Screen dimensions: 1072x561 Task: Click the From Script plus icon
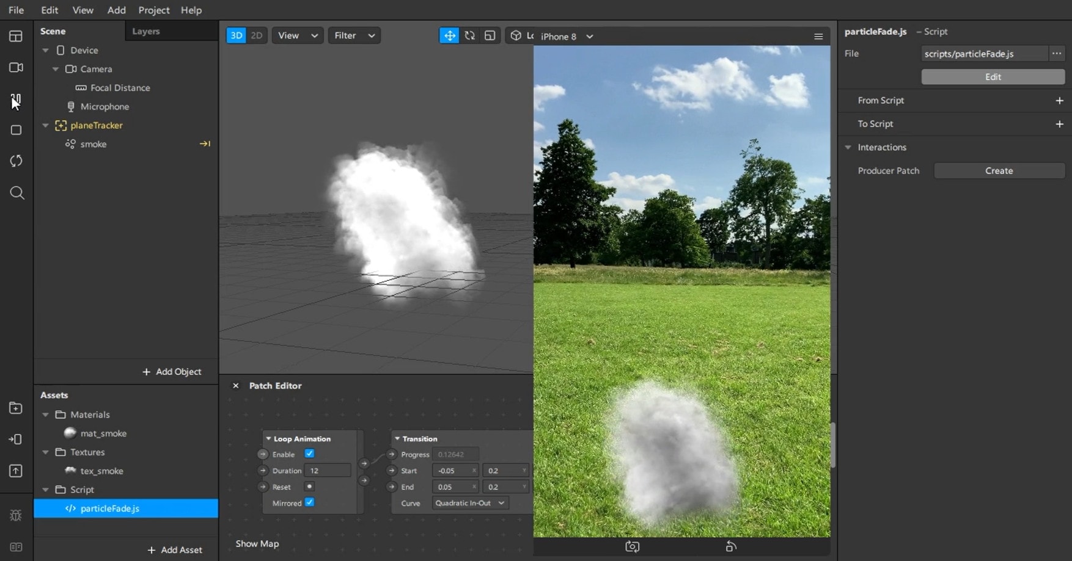[1060, 100]
